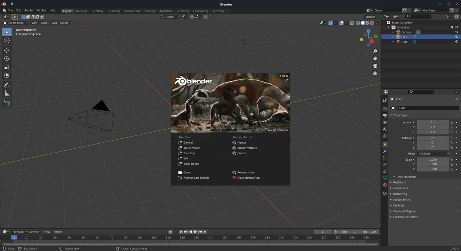Click Recover Last Session on splash
Screen dimensions: 461x251
click(196, 178)
